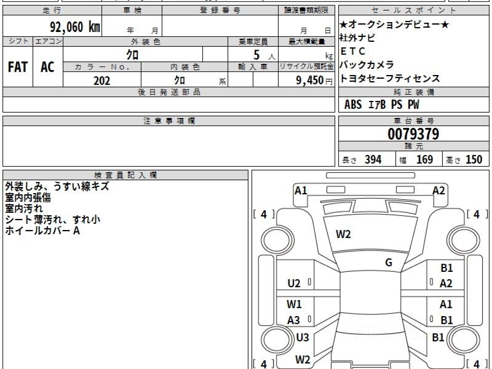The height and width of the screenshot is (369, 492).
Task: Select the 92,060 km mileage value
Action: [75, 27]
